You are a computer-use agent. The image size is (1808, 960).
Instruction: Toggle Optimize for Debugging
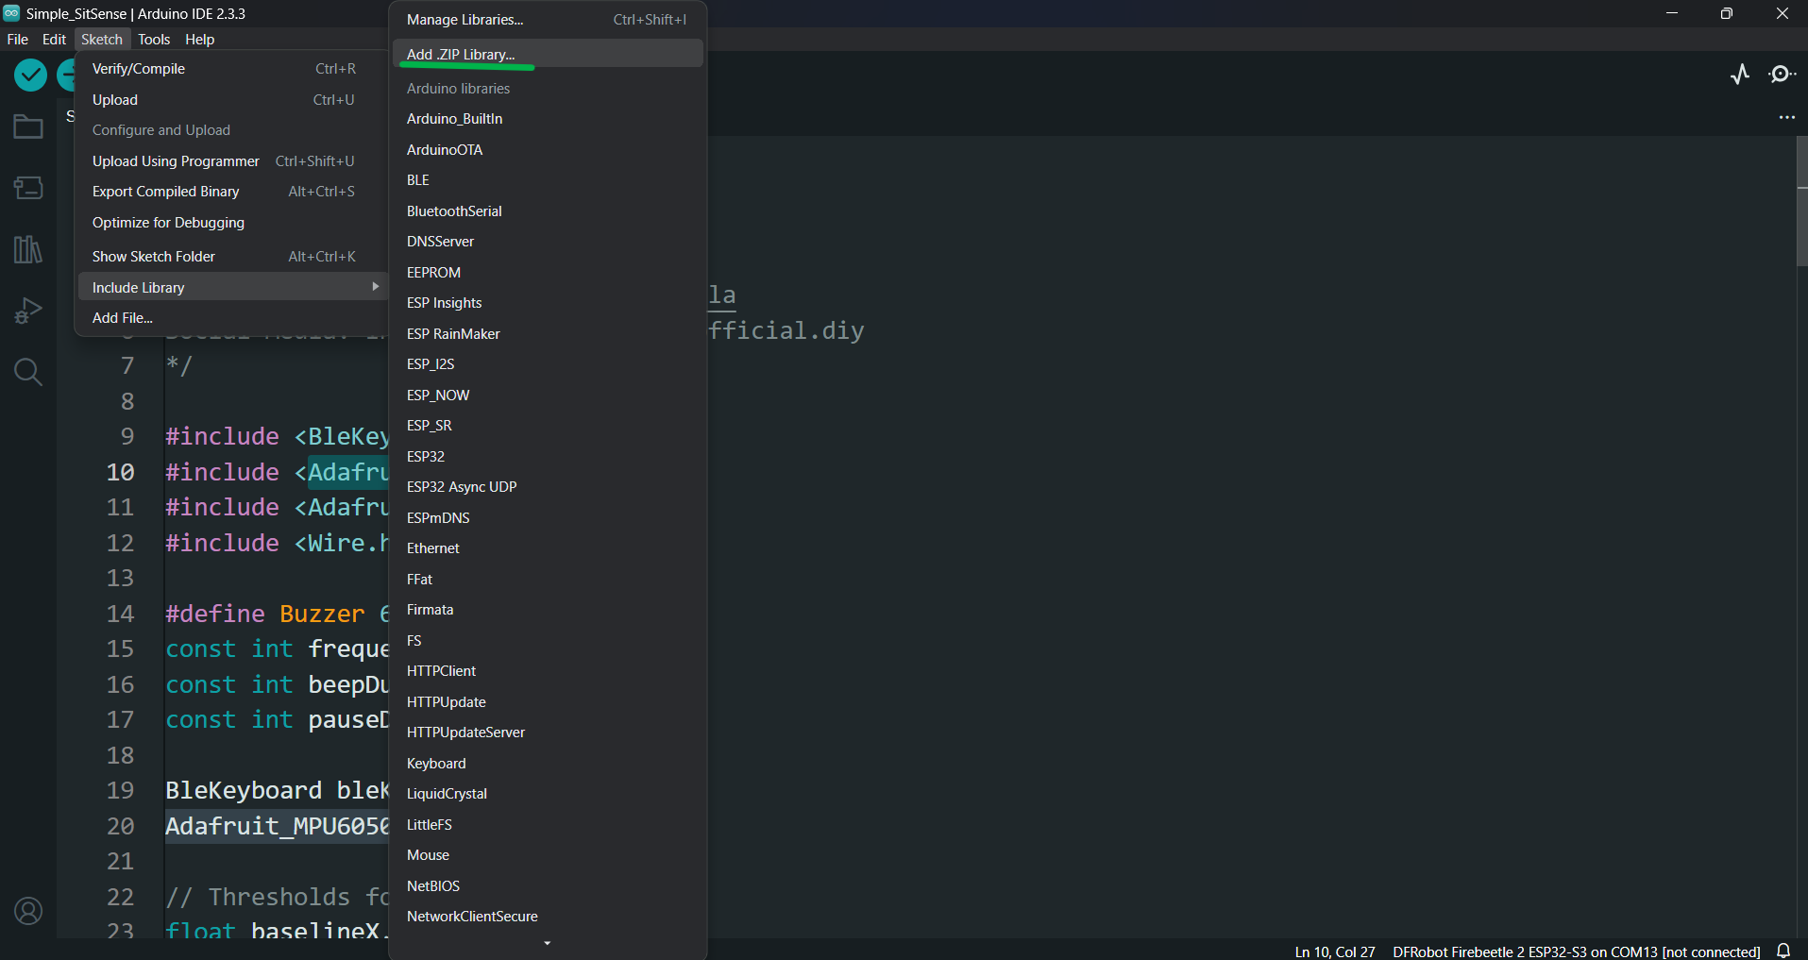pos(231,223)
